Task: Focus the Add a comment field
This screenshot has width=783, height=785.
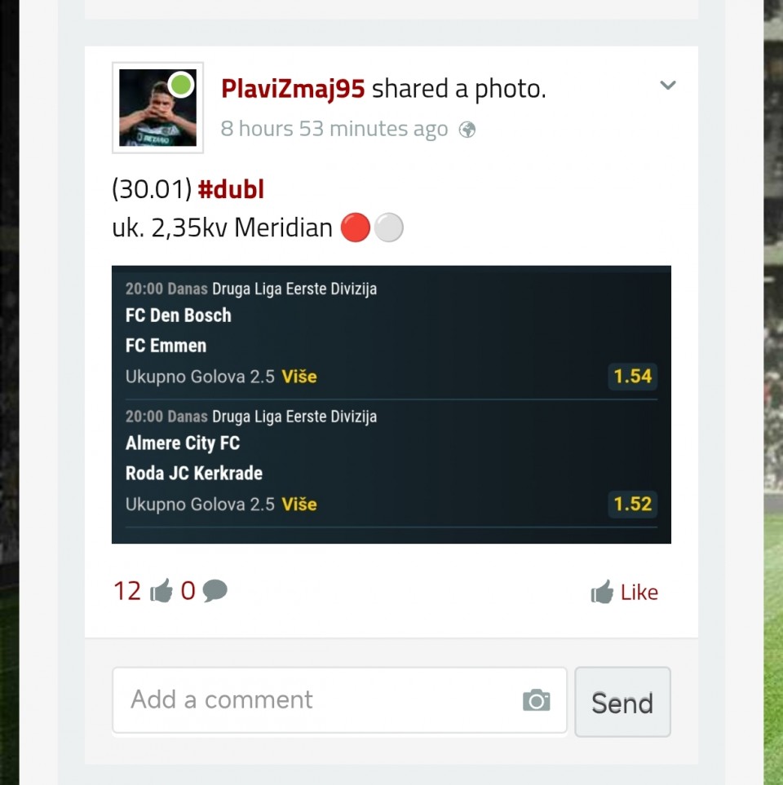Action: pyautogui.click(x=339, y=700)
